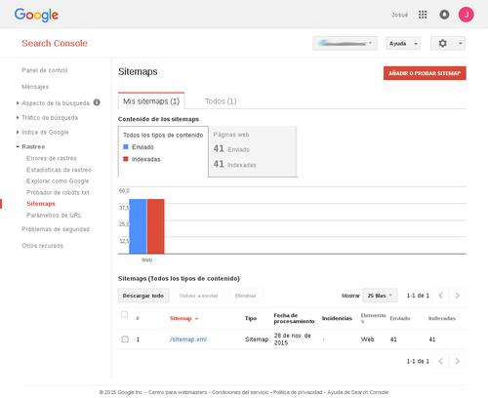488x398 pixels.
Task: Click Condiciones del servicio footer link
Action: [240, 392]
